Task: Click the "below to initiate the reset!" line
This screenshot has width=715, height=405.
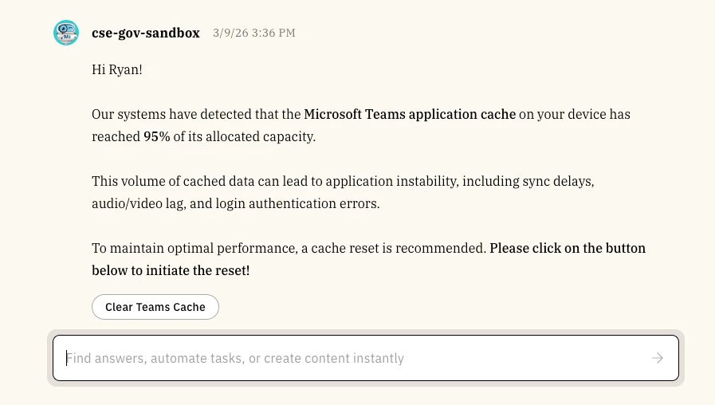Action: coord(171,270)
